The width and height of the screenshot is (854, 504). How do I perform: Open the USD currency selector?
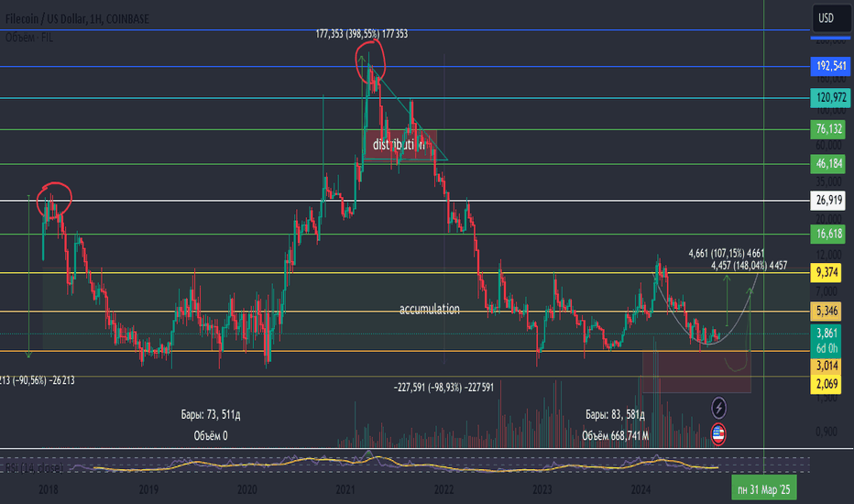coord(830,18)
